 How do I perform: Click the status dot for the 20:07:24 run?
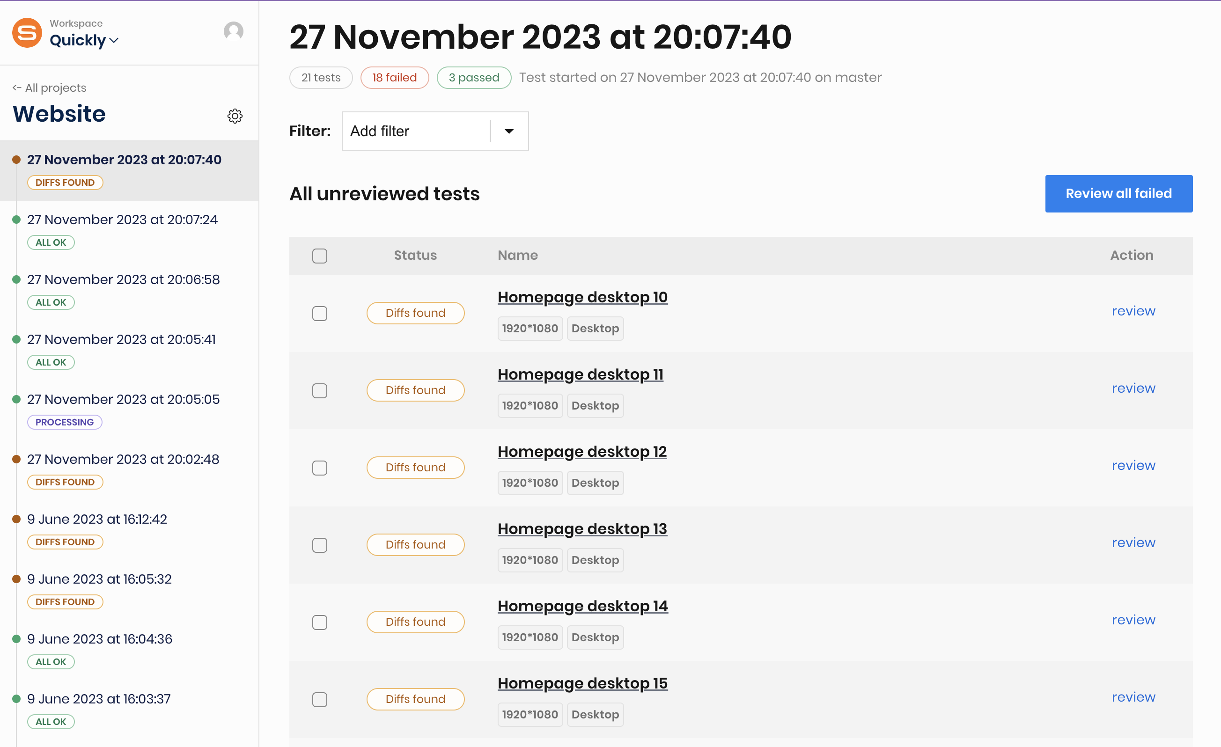[16, 220]
